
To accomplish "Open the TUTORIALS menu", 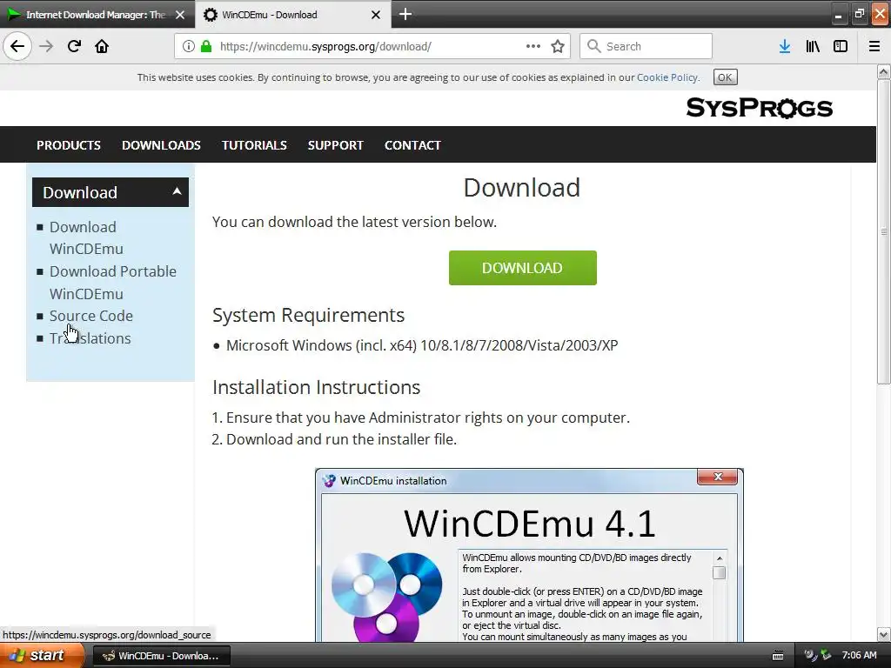I will pos(255,145).
